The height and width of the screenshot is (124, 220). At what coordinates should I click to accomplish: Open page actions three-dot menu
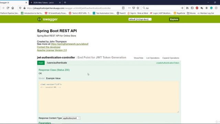tap(129, 8)
